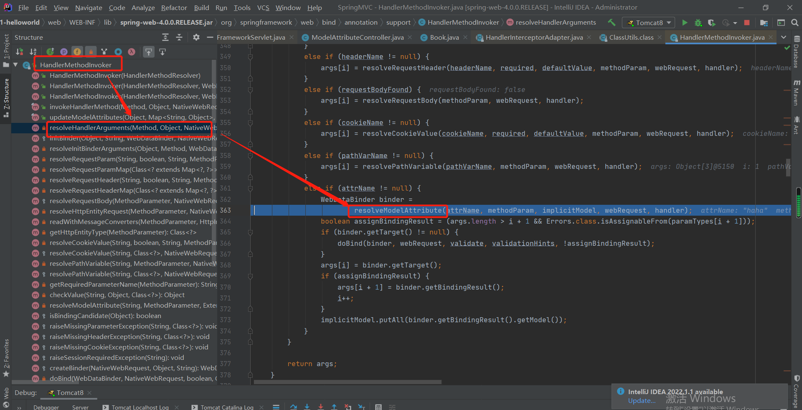Viewport: 802px width, 410px height.
Task: Open the Favorites side tab
Action: 6,357
